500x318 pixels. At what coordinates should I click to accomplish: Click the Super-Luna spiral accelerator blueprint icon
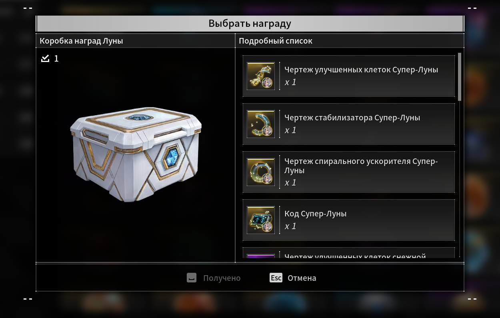tap(261, 172)
